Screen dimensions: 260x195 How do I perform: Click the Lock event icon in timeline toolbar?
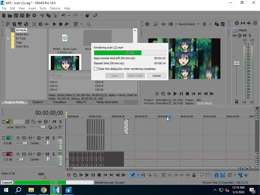(194, 175)
